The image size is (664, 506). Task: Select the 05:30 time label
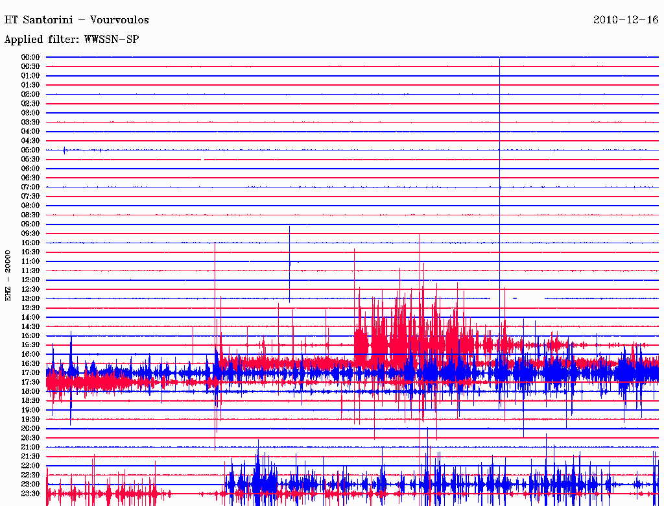30,160
